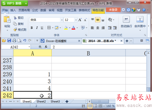Add new document tab with plus button
This screenshot has width=152, height=110.
click(127, 41)
